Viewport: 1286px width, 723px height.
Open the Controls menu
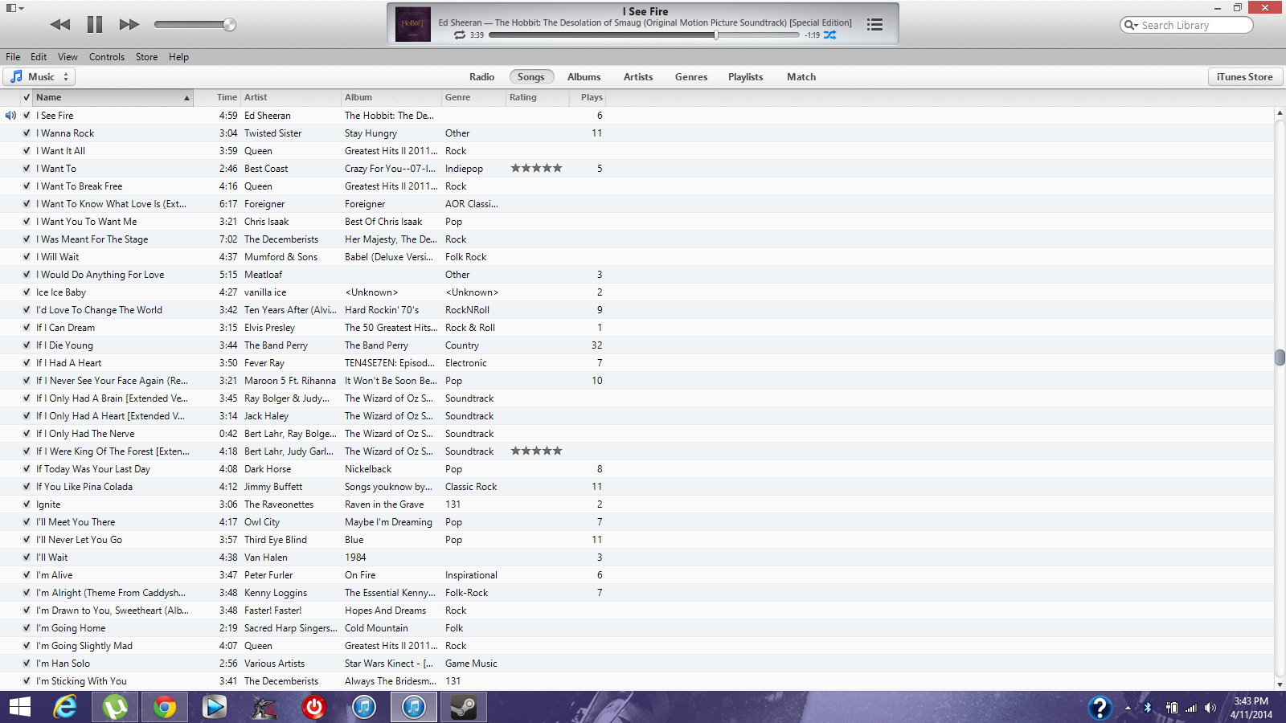[x=107, y=57]
